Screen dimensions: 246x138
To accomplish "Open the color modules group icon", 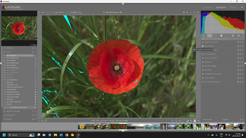I will click(227, 36).
